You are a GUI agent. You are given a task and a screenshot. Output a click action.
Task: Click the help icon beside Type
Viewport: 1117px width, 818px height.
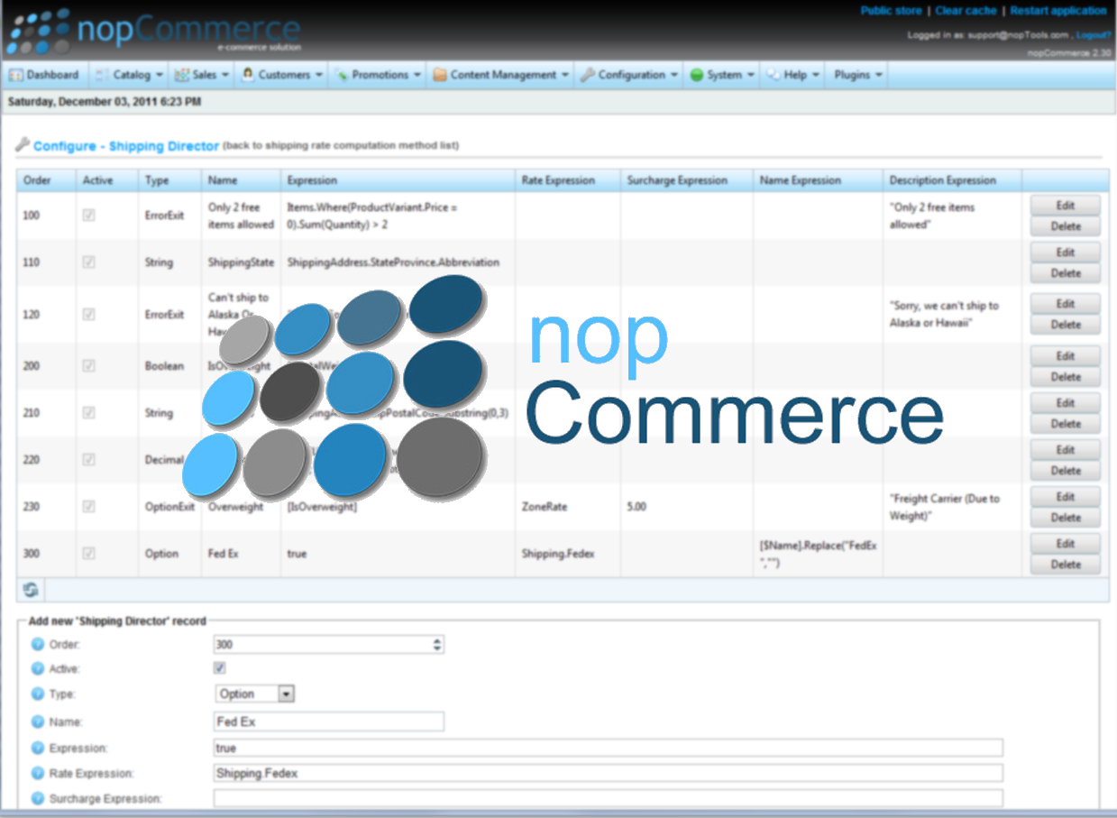[38, 694]
